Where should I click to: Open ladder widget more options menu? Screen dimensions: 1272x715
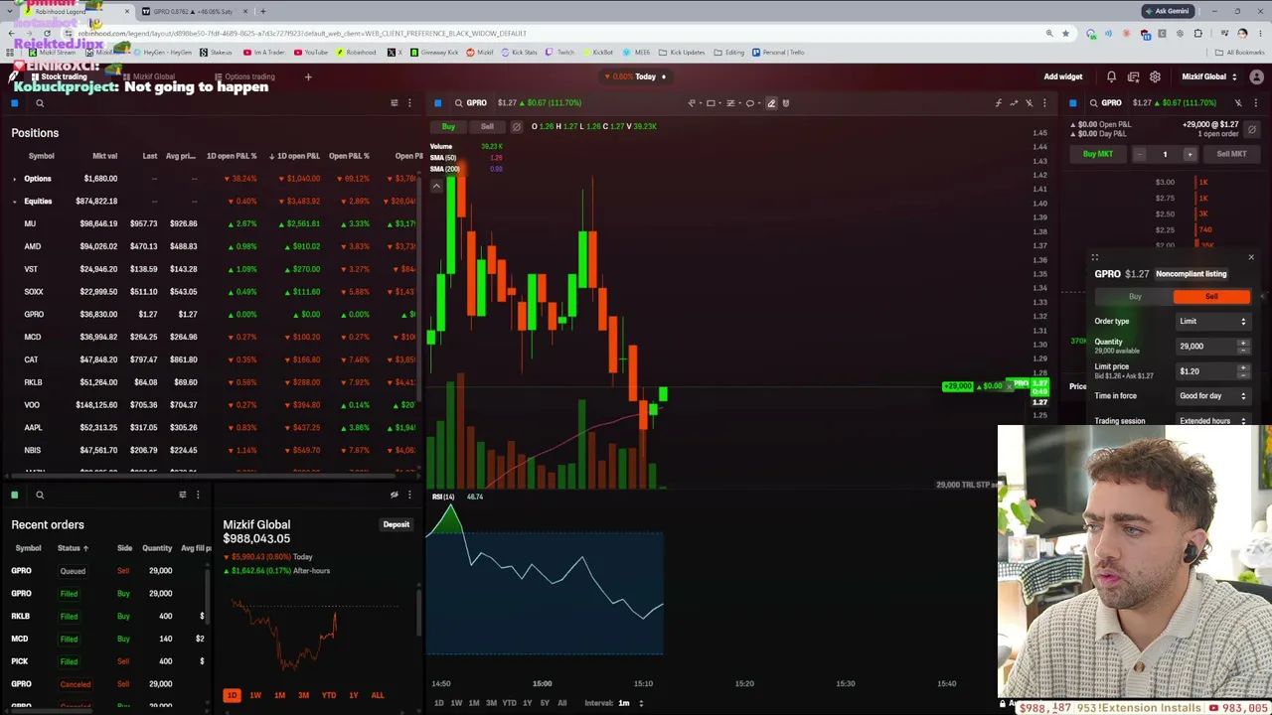click(x=1256, y=103)
